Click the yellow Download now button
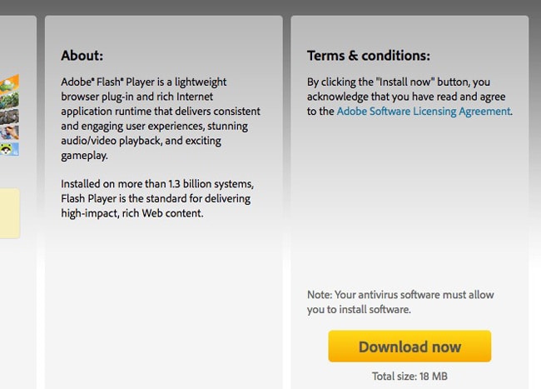 pos(409,347)
